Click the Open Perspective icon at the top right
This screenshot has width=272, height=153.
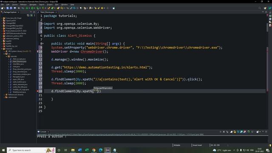coord(265,8)
